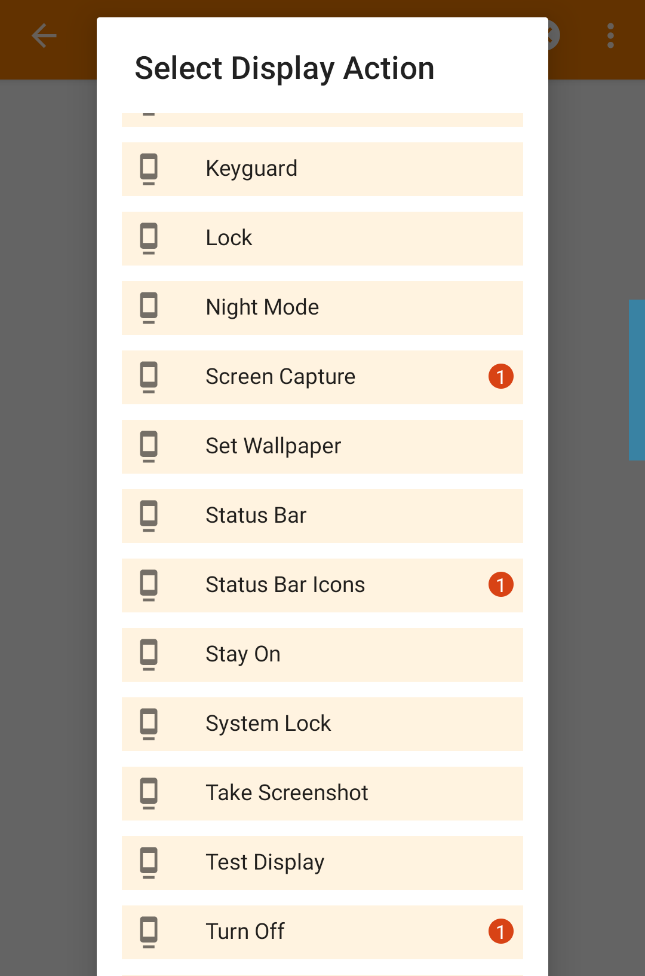645x976 pixels.
Task: Tap the partially hidden icon beside the overflow menu
Action: [555, 36]
